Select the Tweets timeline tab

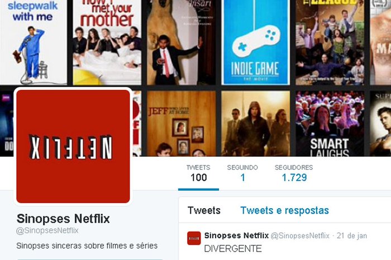pos(204,210)
